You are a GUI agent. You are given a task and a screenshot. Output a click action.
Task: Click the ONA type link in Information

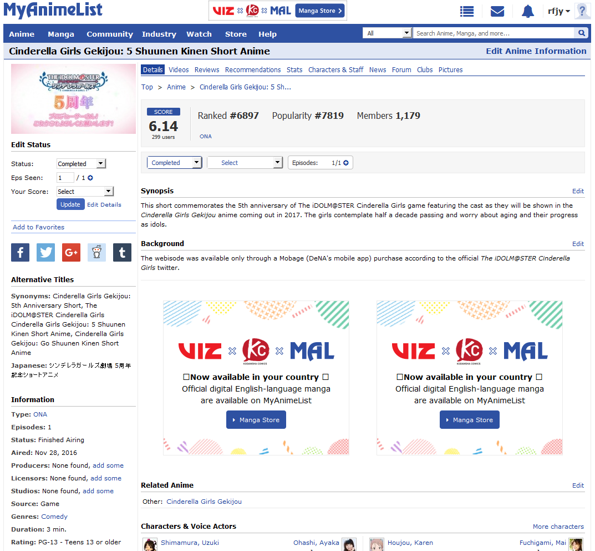click(x=40, y=414)
